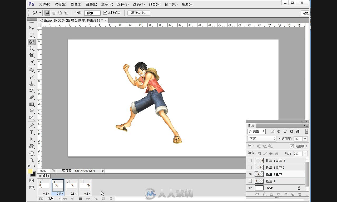Select the Crop tool
The height and width of the screenshot is (202, 337).
(x=32, y=55)
